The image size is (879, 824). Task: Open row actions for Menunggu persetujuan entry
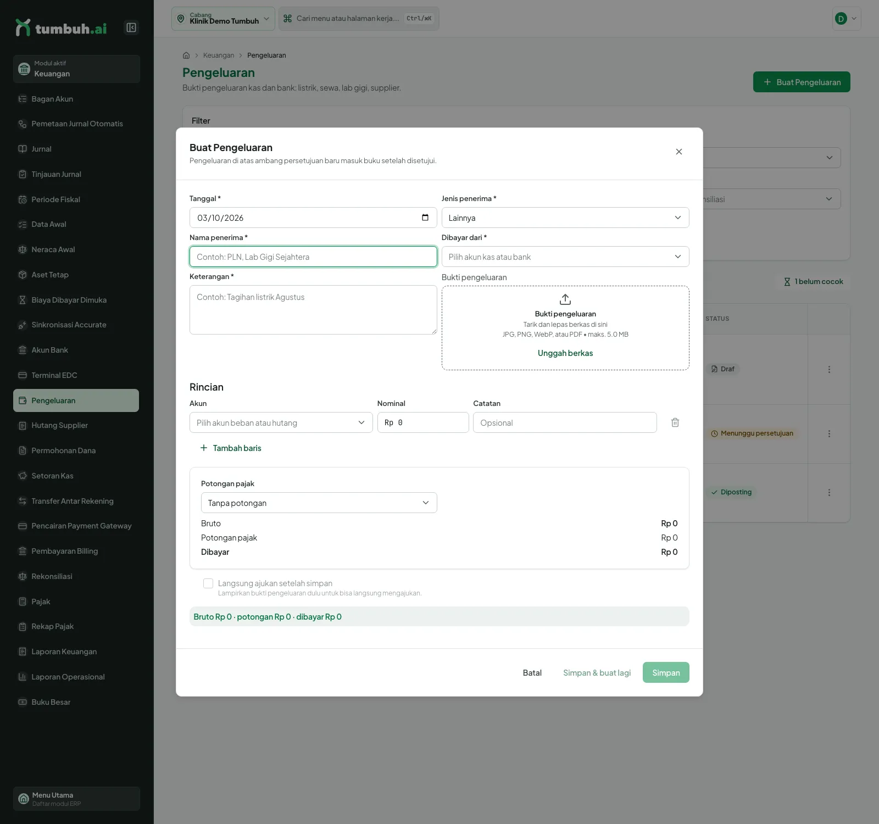coord(829,433)
